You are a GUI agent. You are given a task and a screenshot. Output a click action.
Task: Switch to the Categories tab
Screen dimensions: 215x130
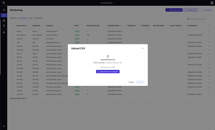click(x=13, y=18)
